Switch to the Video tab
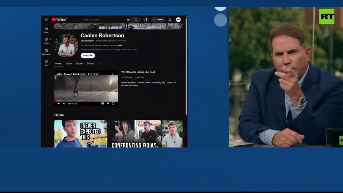This screenshot has height=193, width=343. (69, 63)
